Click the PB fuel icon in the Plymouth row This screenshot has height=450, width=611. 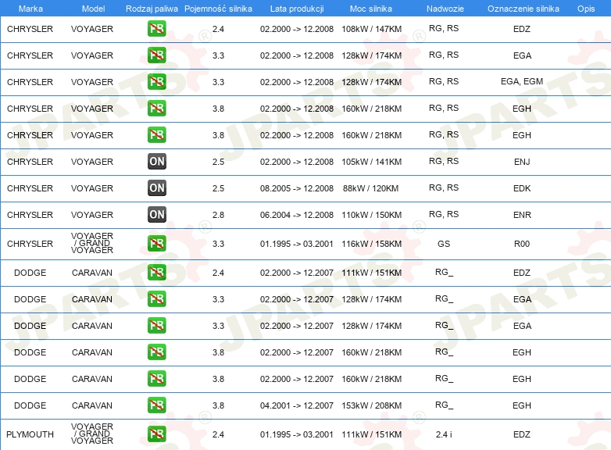coord(156,434)
